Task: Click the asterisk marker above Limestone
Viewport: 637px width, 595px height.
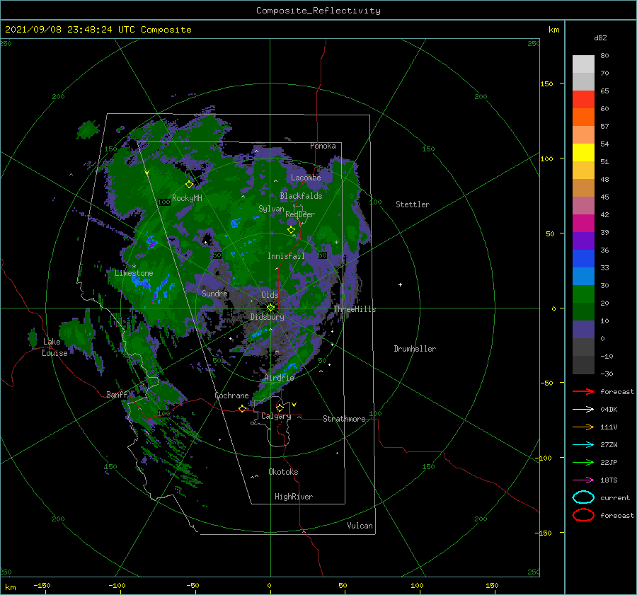Action: [134, 267]
